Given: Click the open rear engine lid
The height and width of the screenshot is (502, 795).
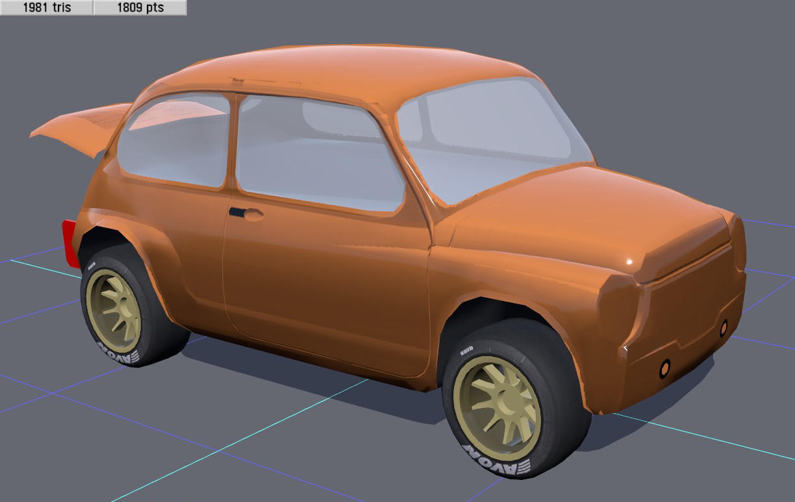Looking at the screenshot, I should tap(81, 128).
